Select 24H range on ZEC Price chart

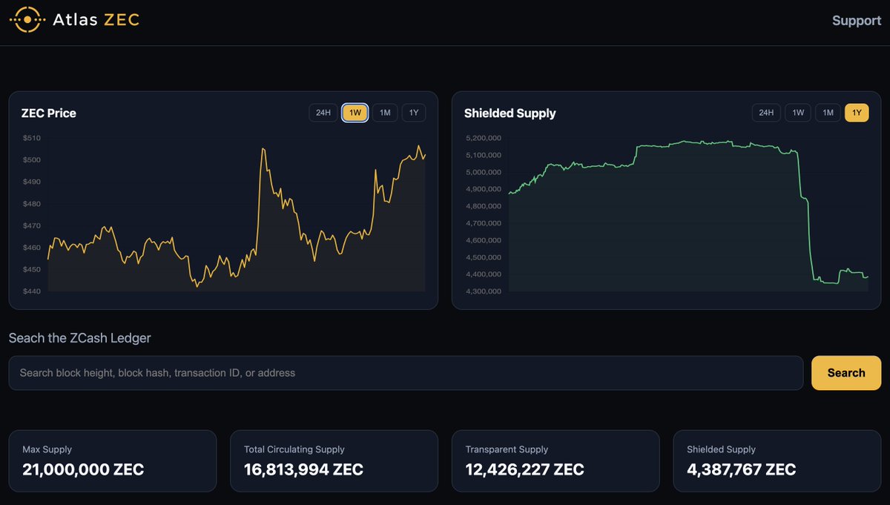pyautogui.click(x=323, y=113)
